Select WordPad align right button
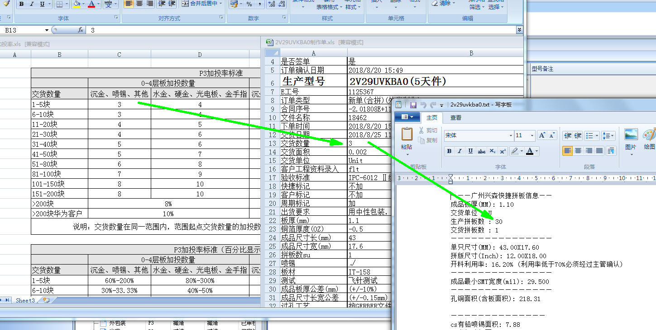Screen dimensions: 656x330 (589, 151)
